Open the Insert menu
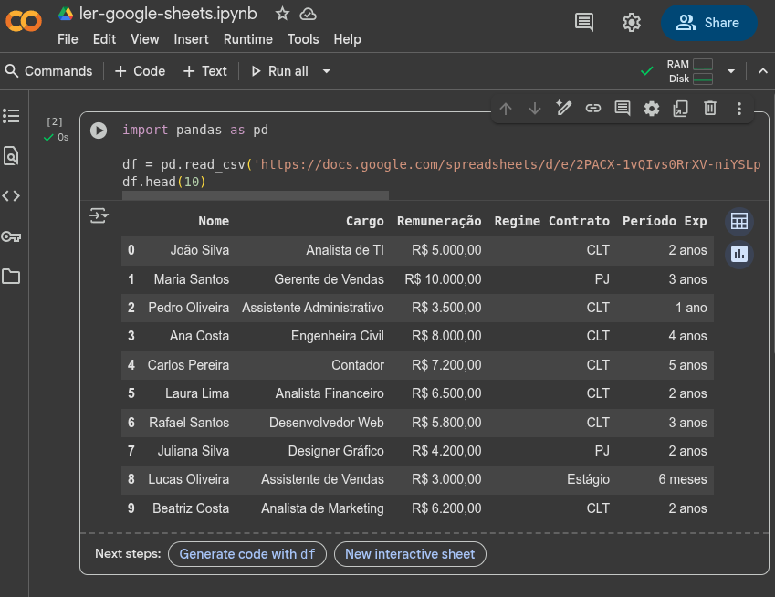Image resolution: width=775 pixels, height=597 pixels. click(191, 39)
